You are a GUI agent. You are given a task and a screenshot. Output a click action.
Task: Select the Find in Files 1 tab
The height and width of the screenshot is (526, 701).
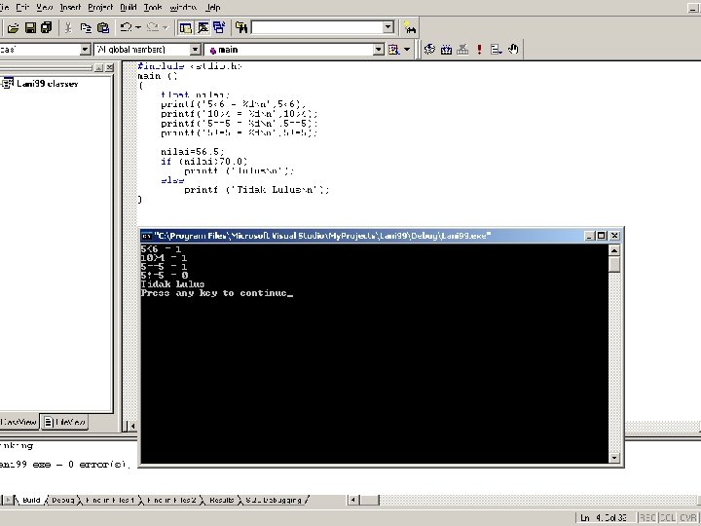(x=109, y=500)
